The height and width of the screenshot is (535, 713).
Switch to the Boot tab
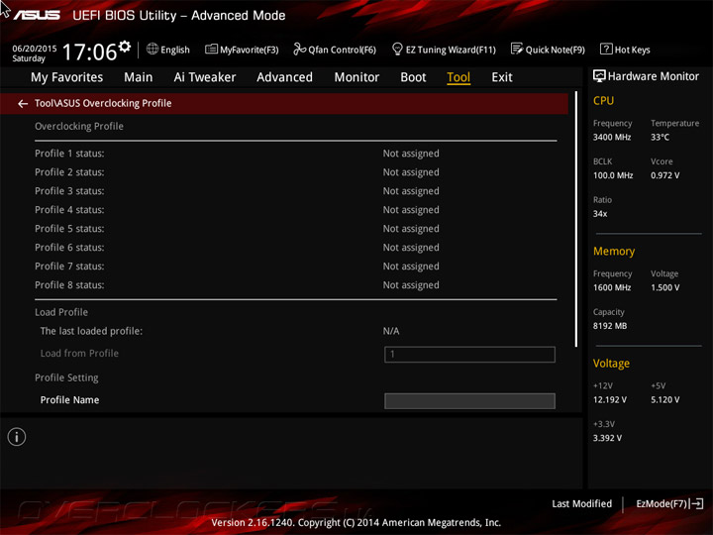tap(413, 77)
